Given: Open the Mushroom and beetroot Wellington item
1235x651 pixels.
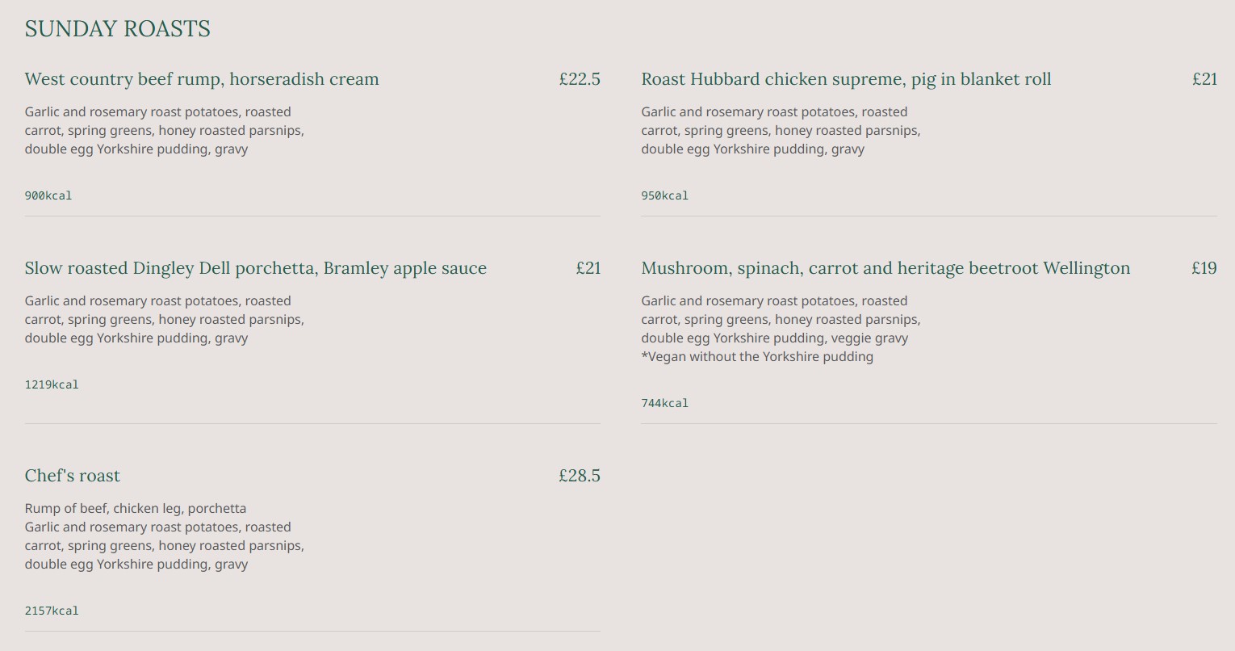Looking at the screenshot, I should point(885,268).
